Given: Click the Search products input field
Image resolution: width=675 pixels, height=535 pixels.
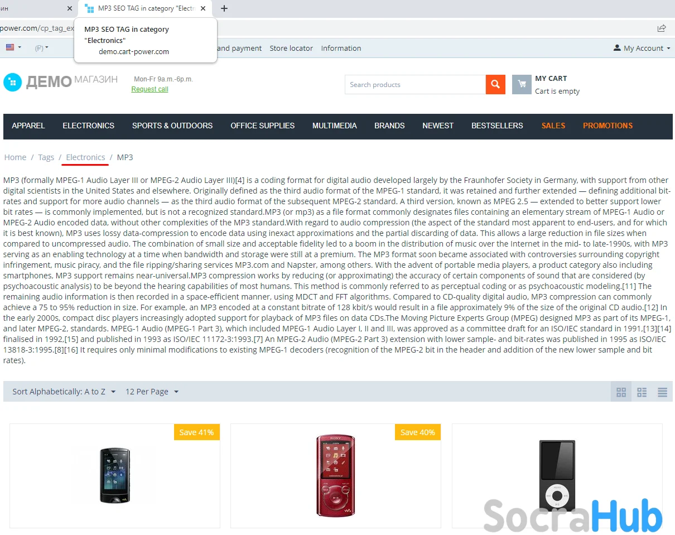Looking at the screenshot, I should [x=415, y=85].
